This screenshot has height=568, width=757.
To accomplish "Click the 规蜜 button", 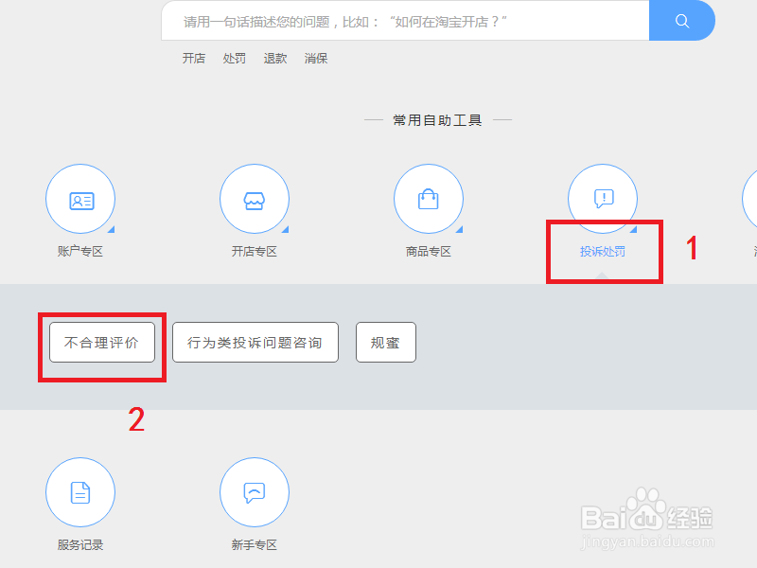I will (x=386, y=343).
